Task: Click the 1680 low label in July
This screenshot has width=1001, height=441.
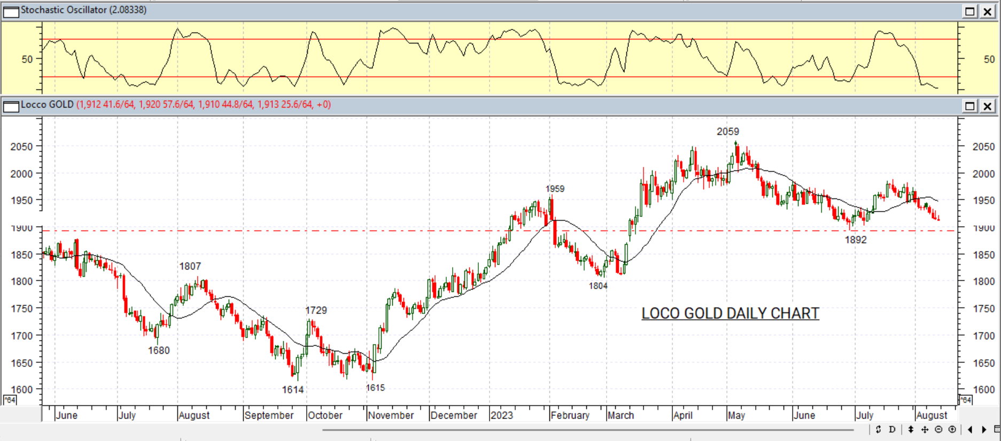Action: 159,351
